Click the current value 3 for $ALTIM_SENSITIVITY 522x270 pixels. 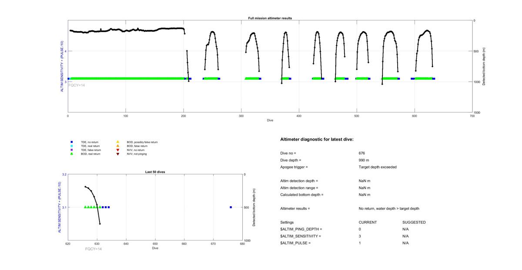[360, 236]
